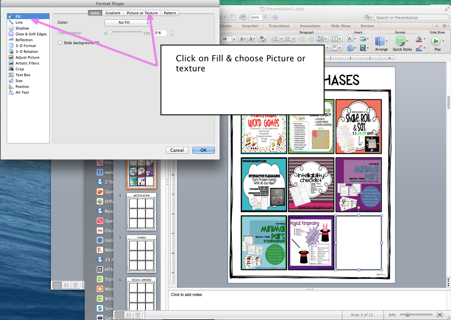Screen dimensions: 451x320
Task: Open Shadow settings in Format Shape
Action: point(28,28)
